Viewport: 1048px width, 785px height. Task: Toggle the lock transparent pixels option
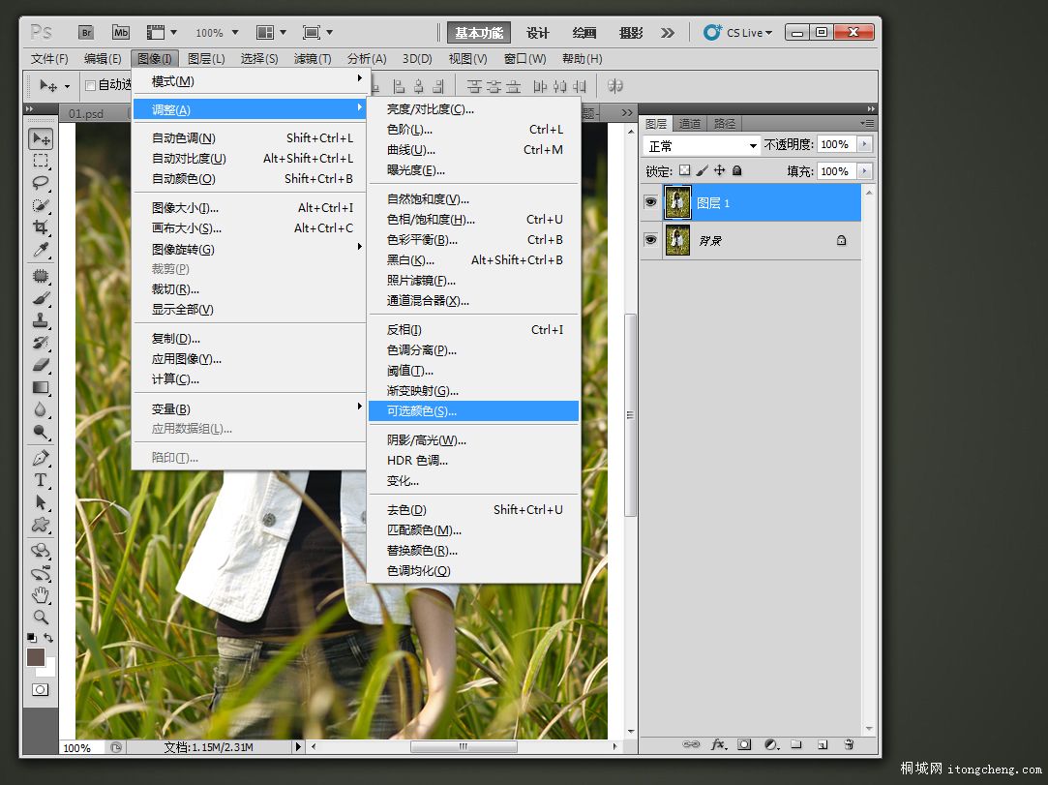click(x=685, y=170)
